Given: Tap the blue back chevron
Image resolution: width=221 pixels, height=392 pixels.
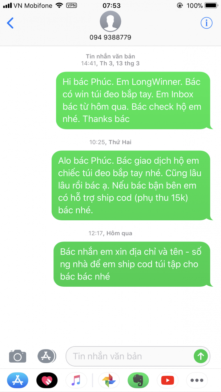Looking at the screenshot, I should [x=10, y=23].
